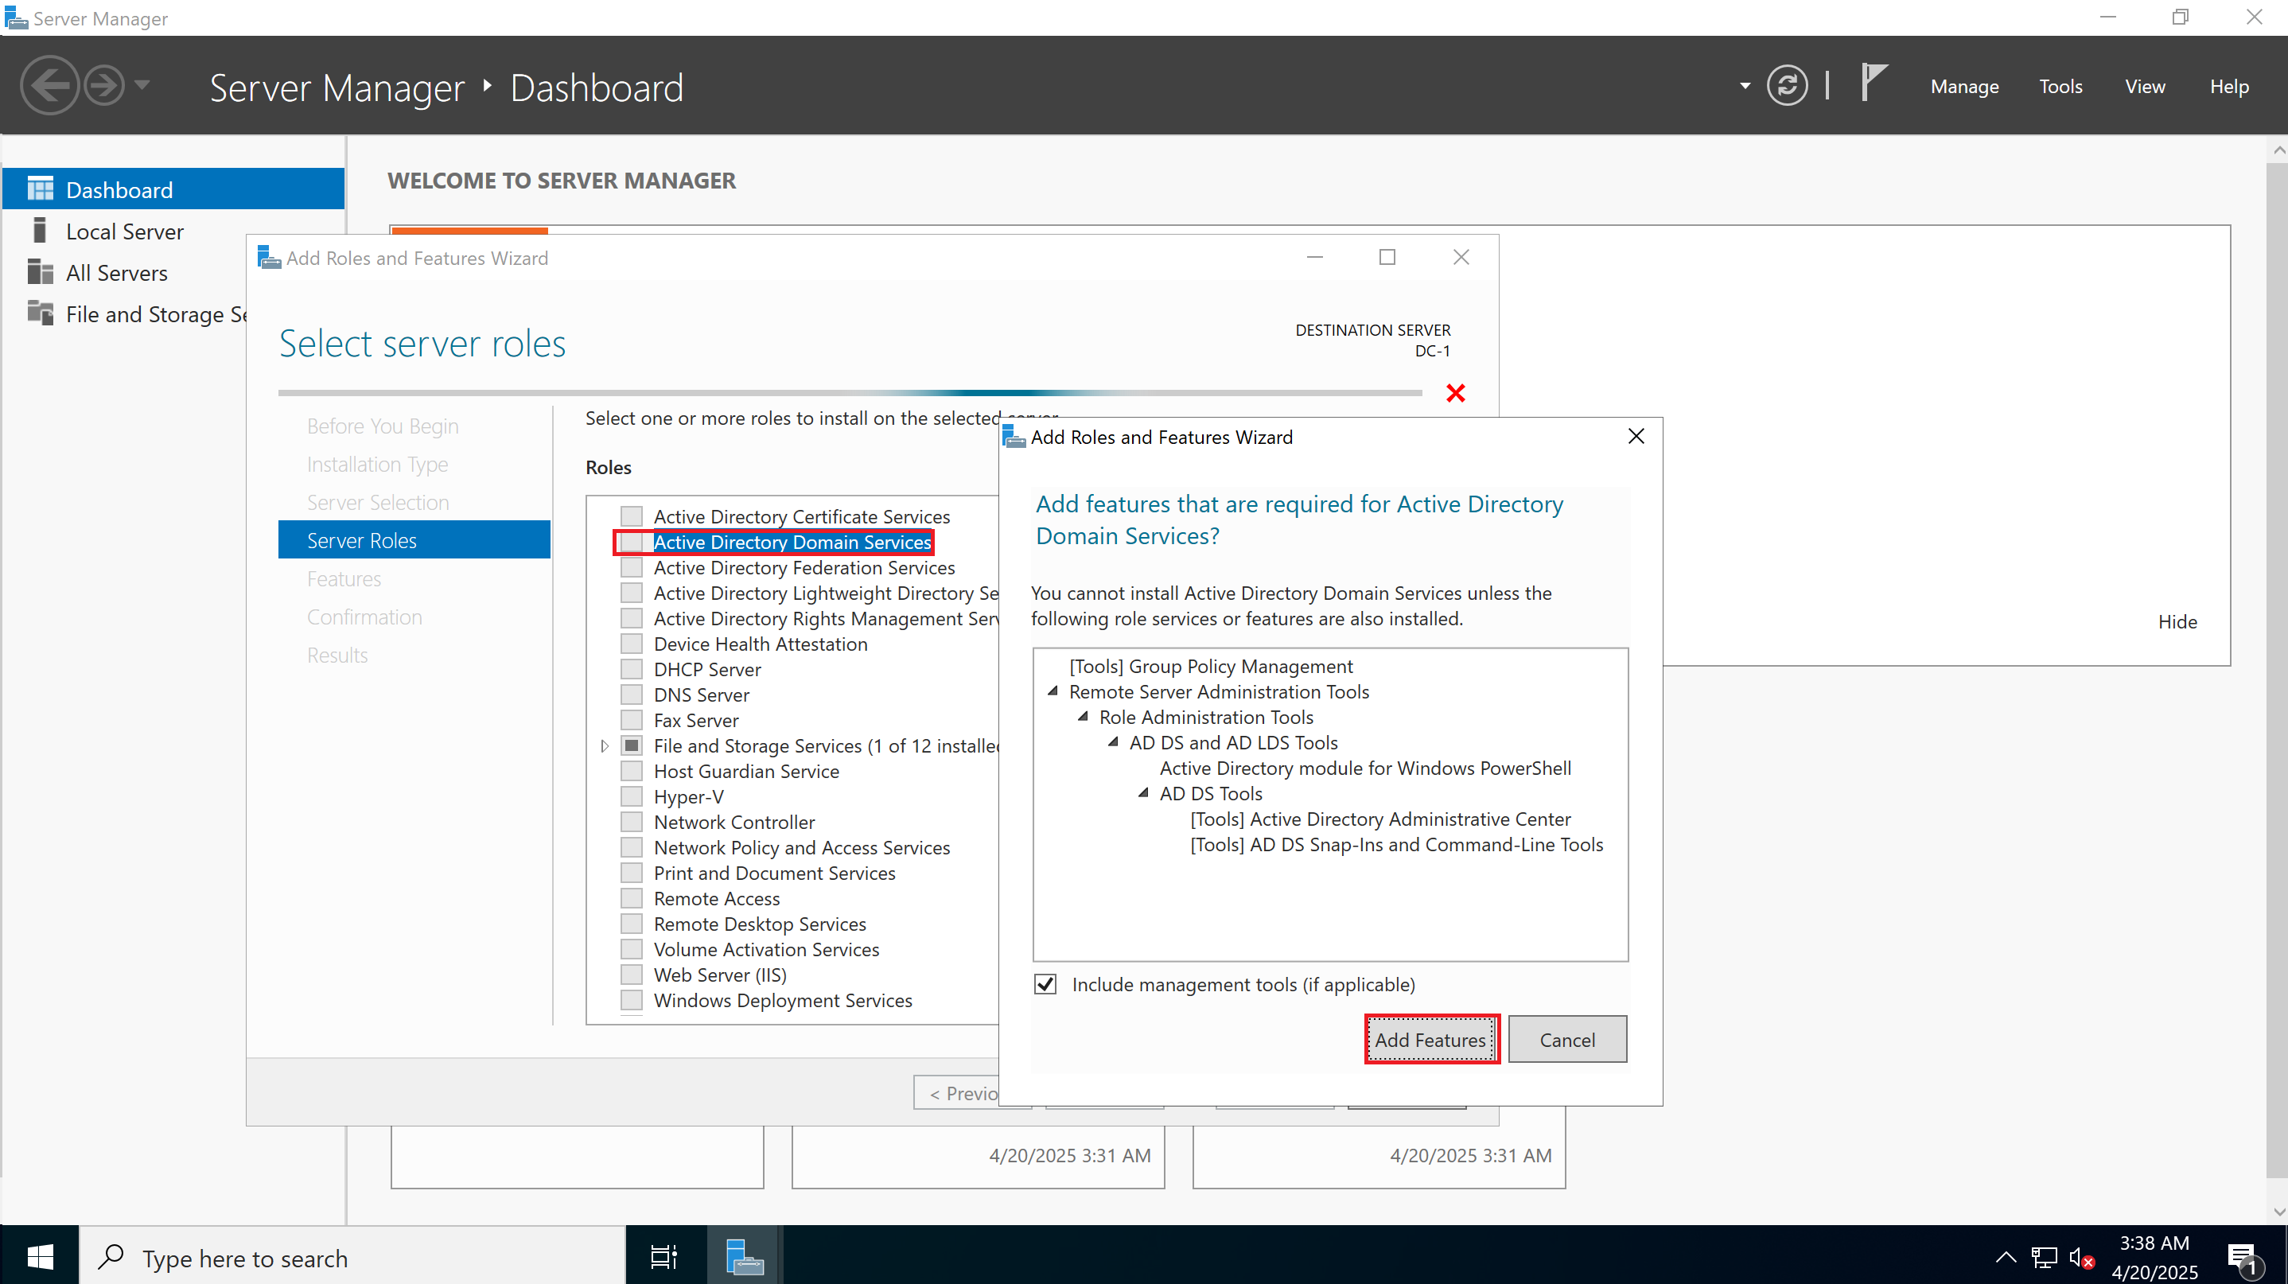Close the required features dialog
The width and height of the screenshot is (2288, 1284).
point(1636,436)
